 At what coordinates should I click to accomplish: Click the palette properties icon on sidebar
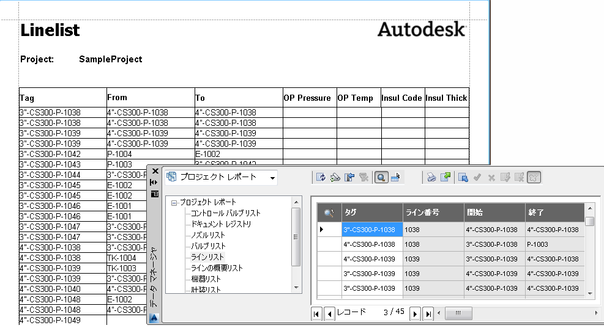point(154,194)
